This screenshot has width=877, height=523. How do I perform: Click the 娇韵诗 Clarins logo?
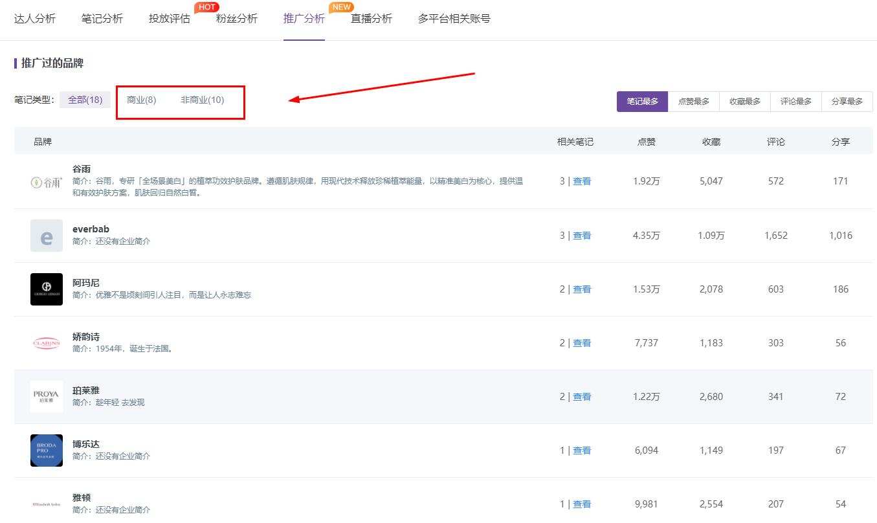pos(47,343)
